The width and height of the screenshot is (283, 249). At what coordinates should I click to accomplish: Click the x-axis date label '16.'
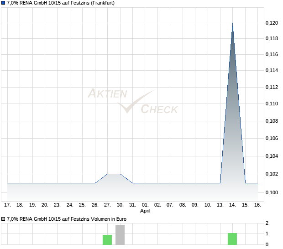click(257, 205)
